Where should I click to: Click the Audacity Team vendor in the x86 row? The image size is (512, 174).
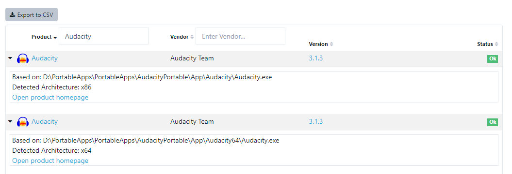pos(192,58)
